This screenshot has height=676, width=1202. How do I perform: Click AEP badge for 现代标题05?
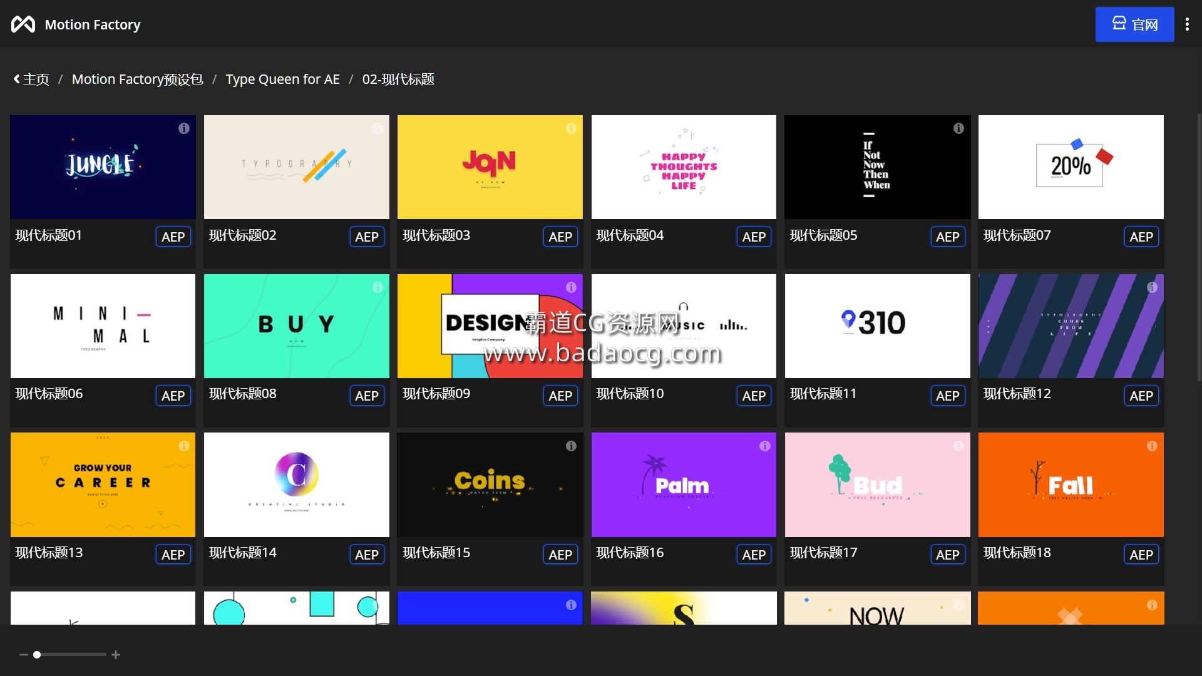947,237
